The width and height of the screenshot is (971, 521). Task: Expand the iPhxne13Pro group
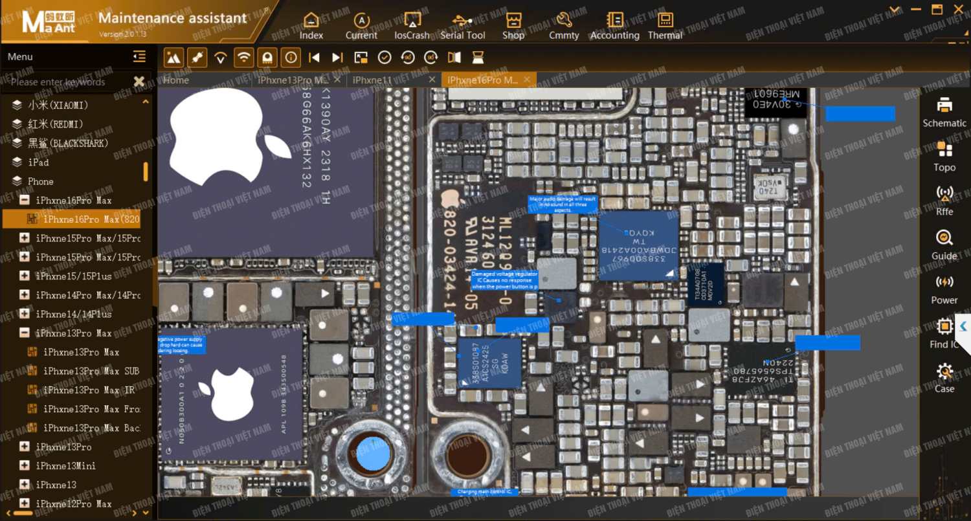[25, 447]
